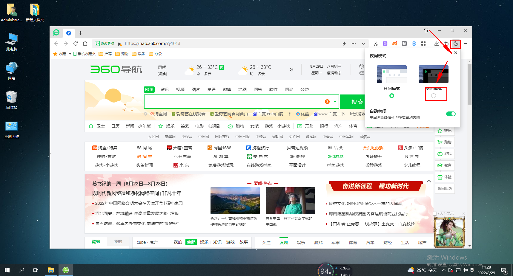Select the 图片 search tab
The height and width of the screenshot is (276, 513).
coord(196,89)
